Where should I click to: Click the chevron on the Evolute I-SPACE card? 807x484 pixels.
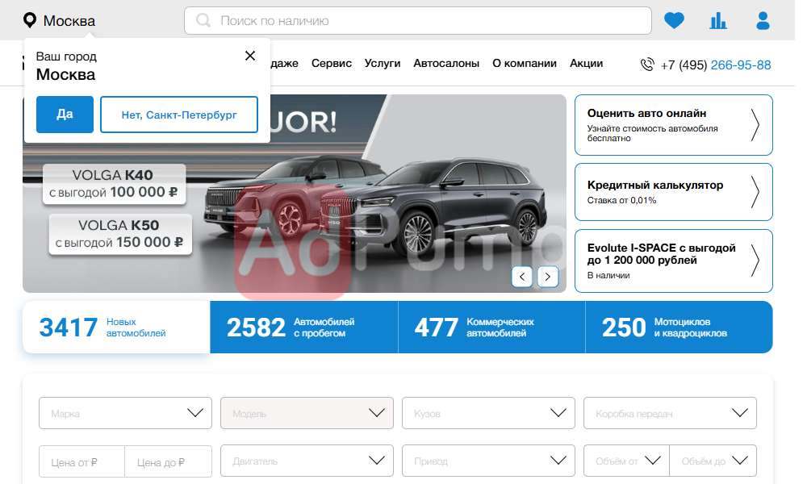[x=755, y=261]
